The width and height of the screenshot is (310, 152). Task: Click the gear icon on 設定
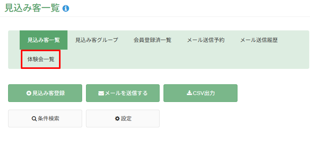(x=117, y=119)
